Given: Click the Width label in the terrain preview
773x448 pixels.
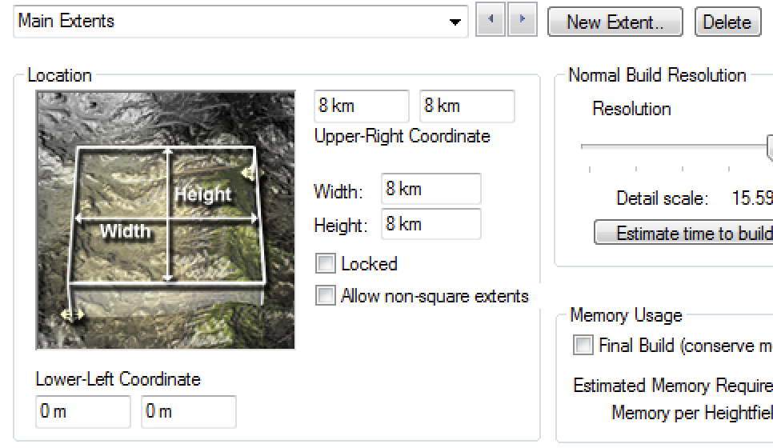Looking at the screenshot, I should coord(125,231).
